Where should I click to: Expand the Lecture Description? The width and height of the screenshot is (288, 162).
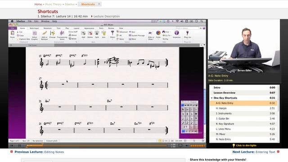pyautogui.click(x=105, y=16)
